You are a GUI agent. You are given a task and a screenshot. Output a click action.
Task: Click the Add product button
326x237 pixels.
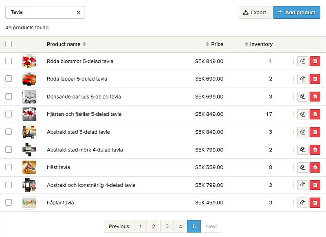pyautogui.click(x=297, y=12)
